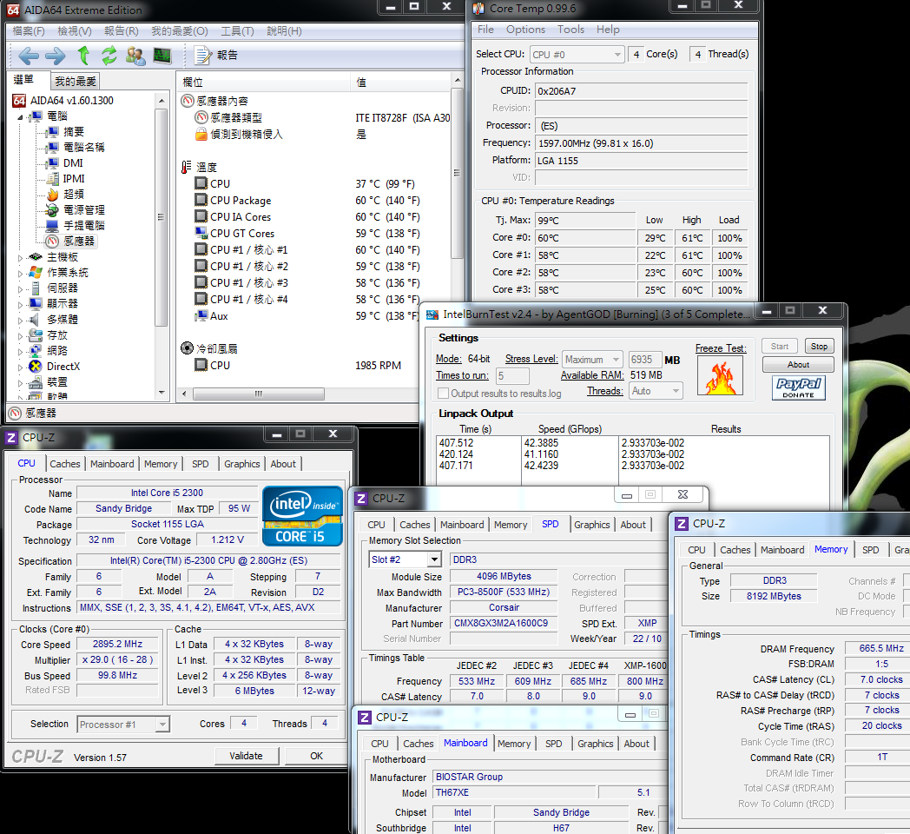Open the 工具(T) menu in AIDA64
Viewport: 910px width, 834px height.
237,30
